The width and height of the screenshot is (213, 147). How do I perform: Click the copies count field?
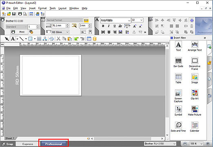pos(32,27)
